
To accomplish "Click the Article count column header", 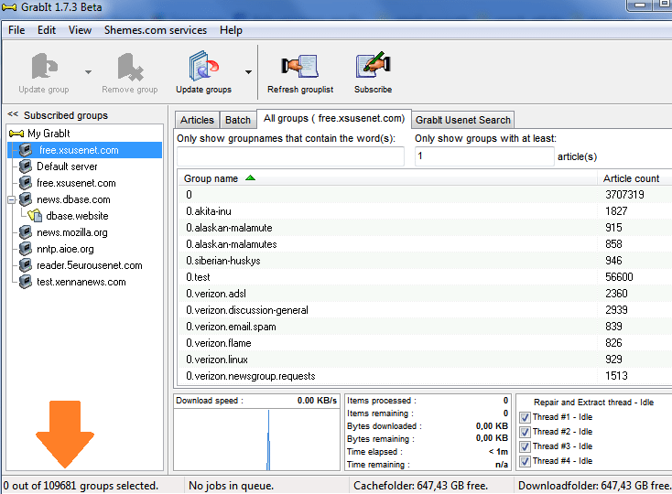I will (x=634, y=178).
